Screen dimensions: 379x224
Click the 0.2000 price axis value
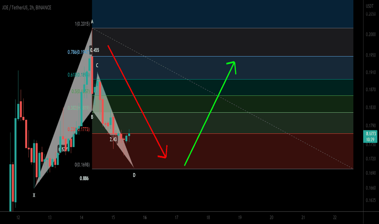coord(371,34)
